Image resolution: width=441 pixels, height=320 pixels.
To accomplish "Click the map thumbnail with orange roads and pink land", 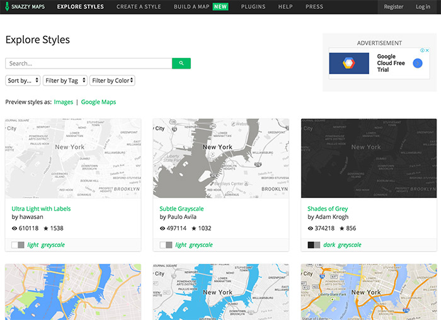I will [x=73, y=292].
